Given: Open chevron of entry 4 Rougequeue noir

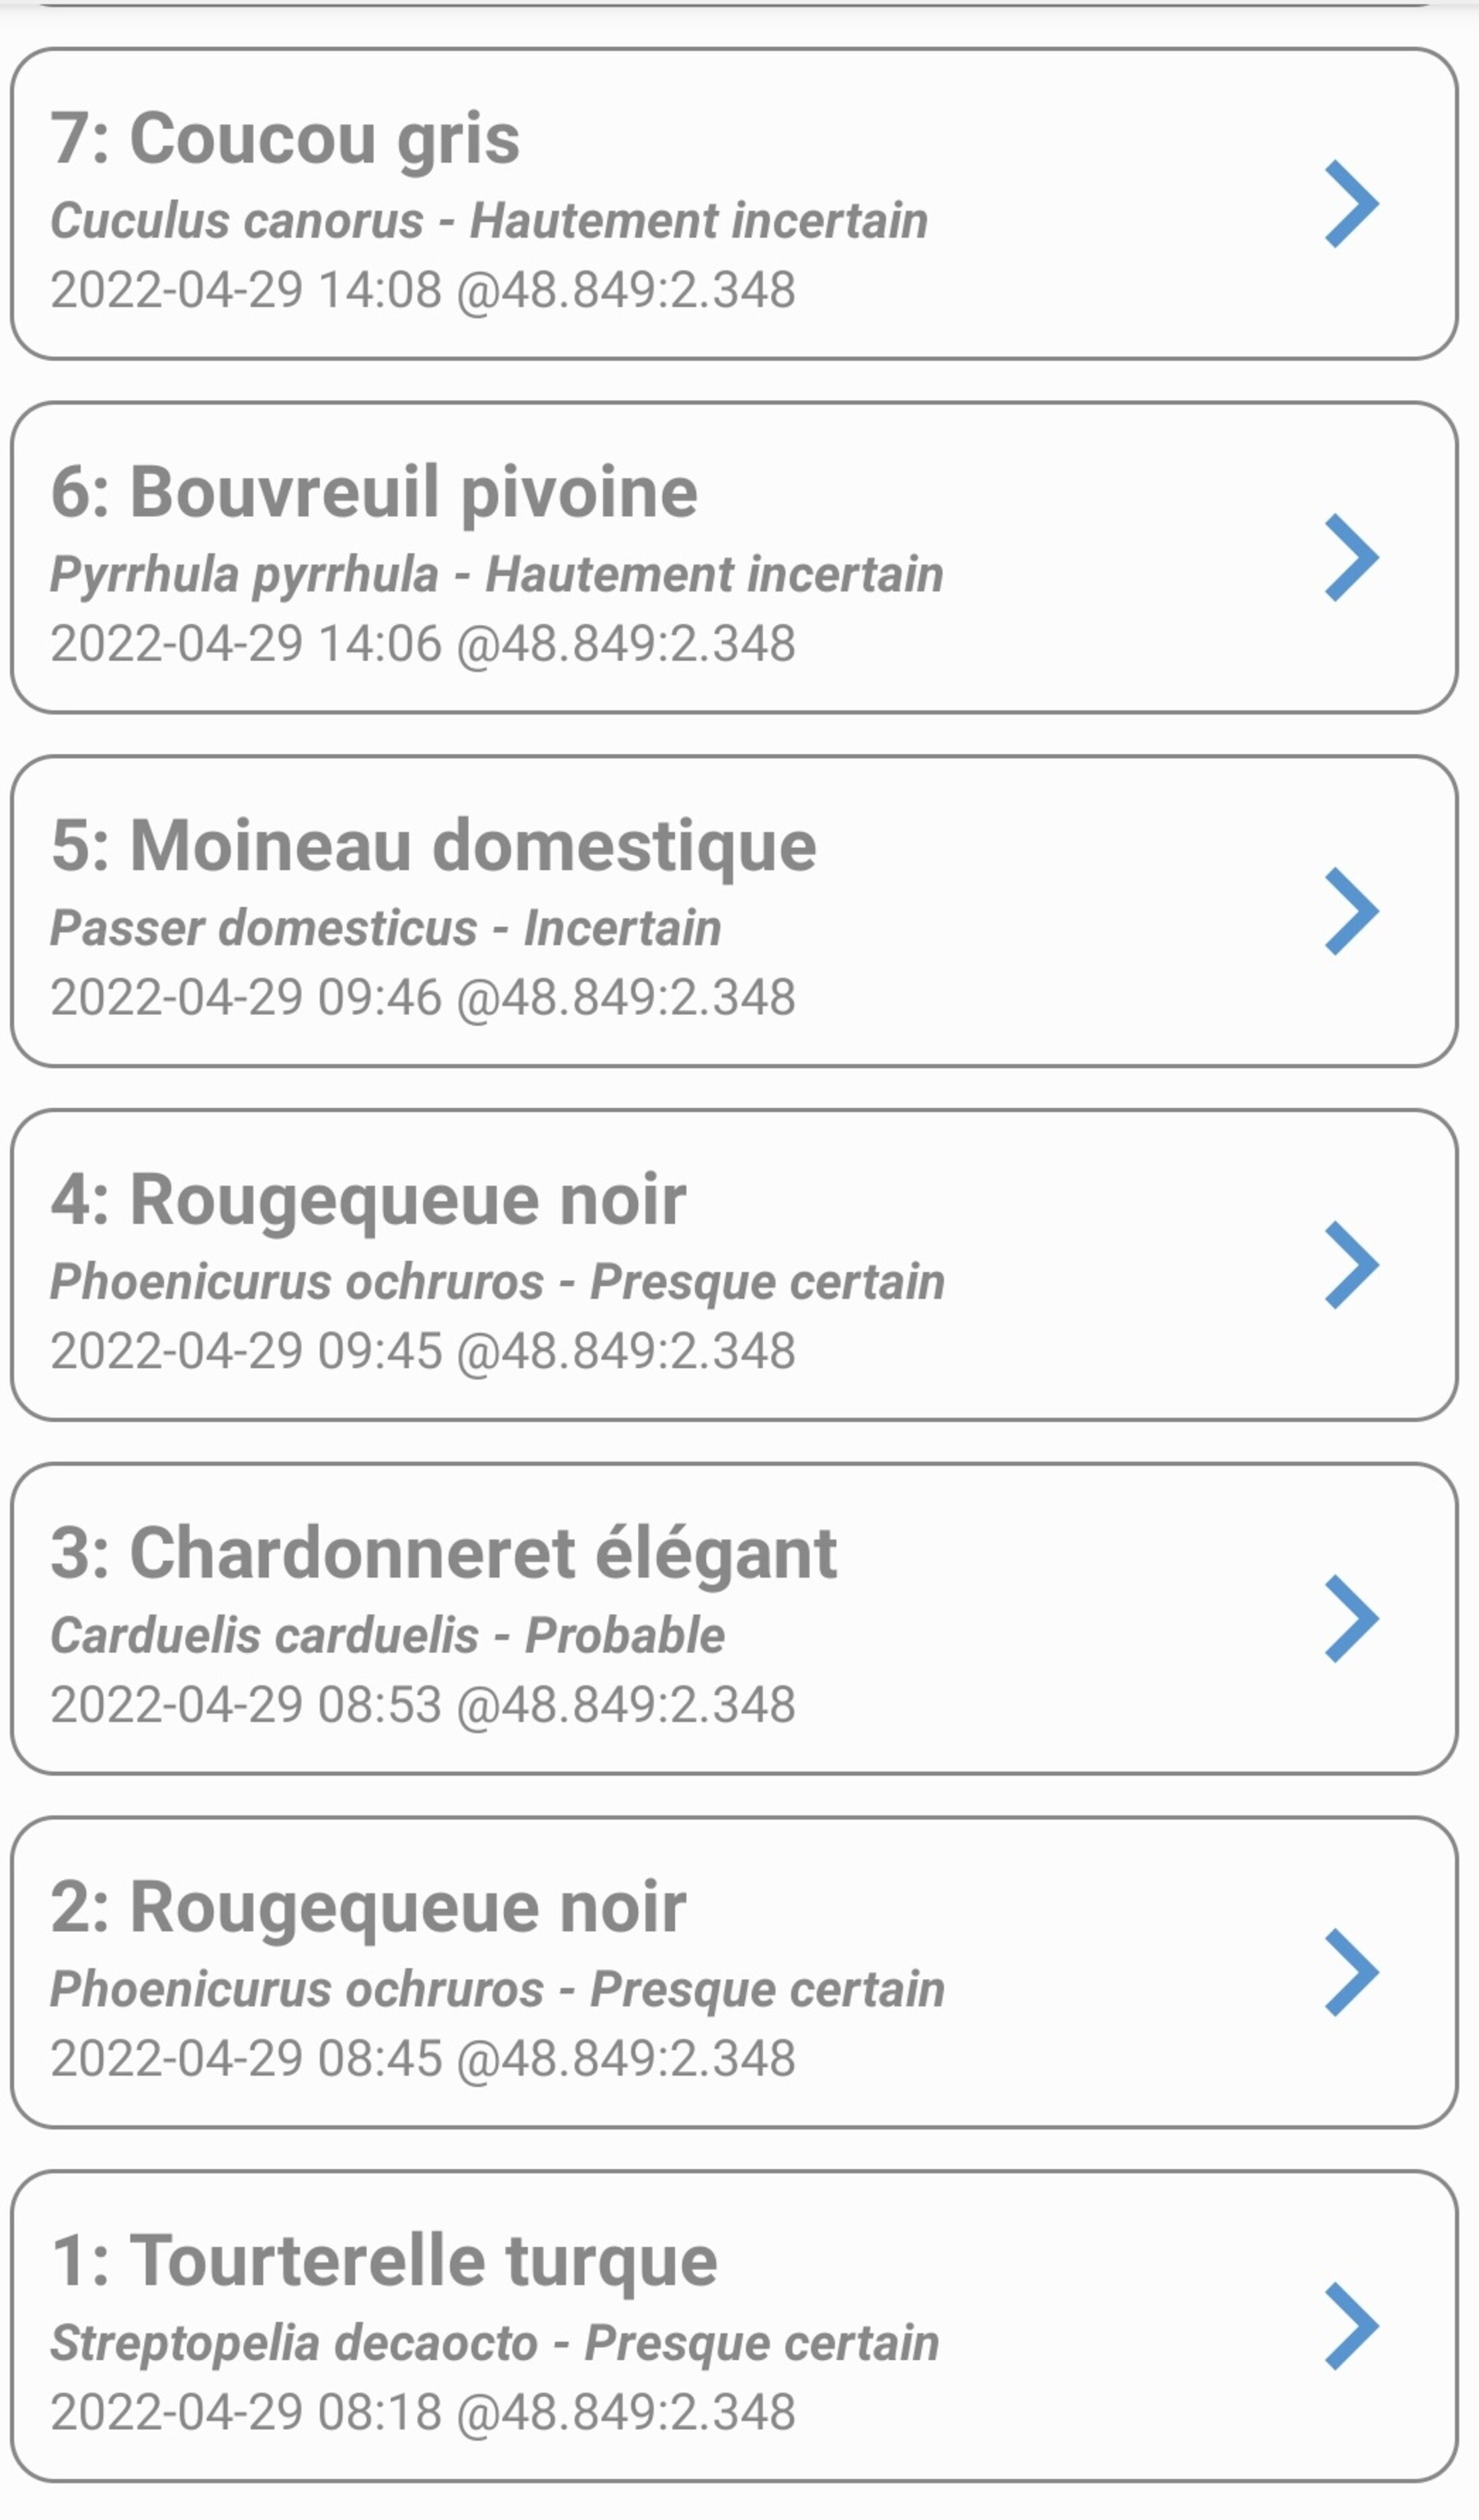Looking at the screenshot, I should point(1351,1265).
